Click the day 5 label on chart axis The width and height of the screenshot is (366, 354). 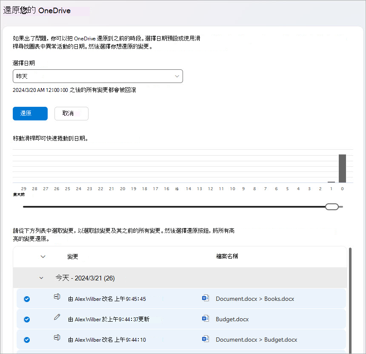[287, 189]
